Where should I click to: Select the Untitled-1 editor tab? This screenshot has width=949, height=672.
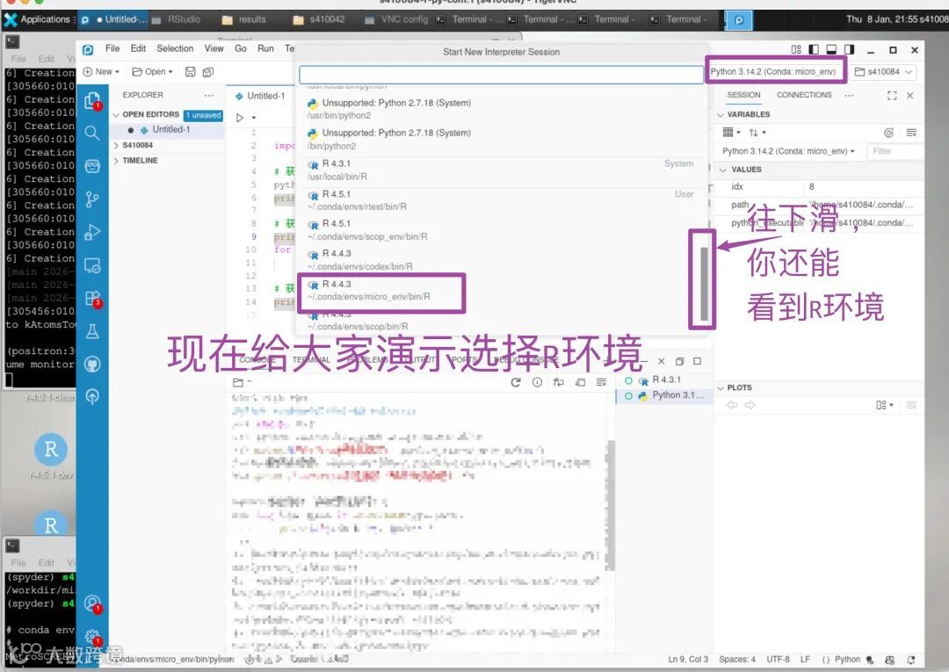(260, 96)
